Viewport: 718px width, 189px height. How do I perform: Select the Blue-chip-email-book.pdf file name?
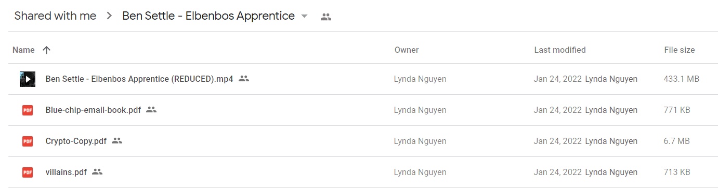tap(93, 110)
